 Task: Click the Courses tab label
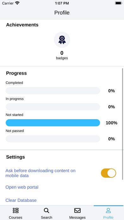click(15, 217)
